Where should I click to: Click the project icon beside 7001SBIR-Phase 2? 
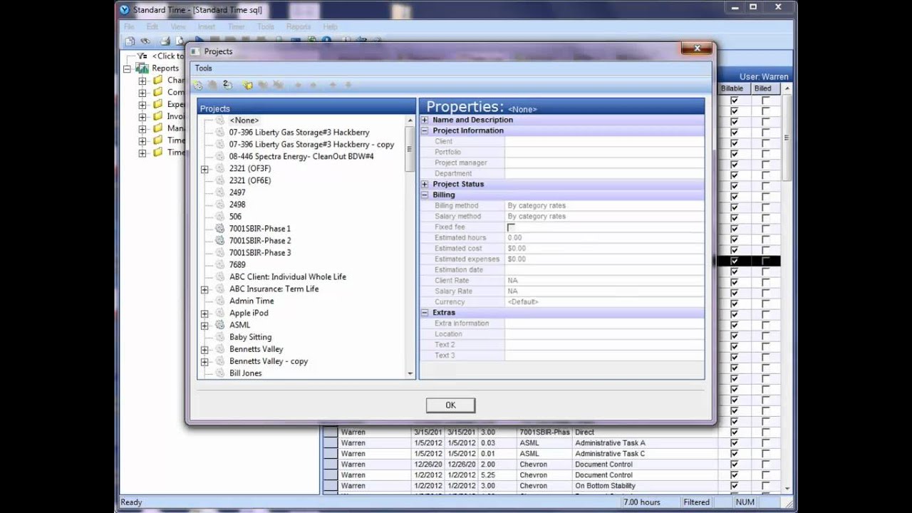(x=220, y=241)
